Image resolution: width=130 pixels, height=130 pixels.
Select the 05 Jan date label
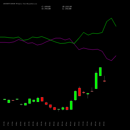58,124
